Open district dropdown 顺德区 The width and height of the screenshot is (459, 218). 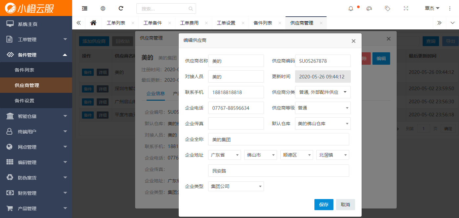297,155
